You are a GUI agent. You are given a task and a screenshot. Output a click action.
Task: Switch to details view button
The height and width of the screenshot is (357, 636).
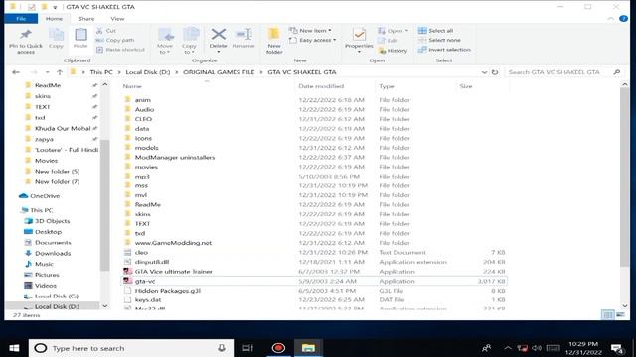tap(607, 315)
